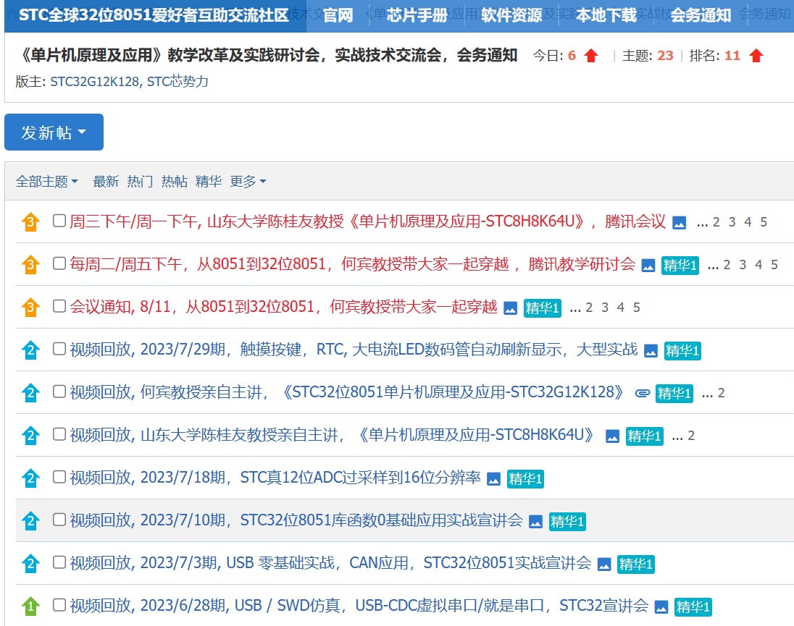Switch to the 最新 filter tab
794x626 pixels.
pyautogui.click(x=106, y=181)
